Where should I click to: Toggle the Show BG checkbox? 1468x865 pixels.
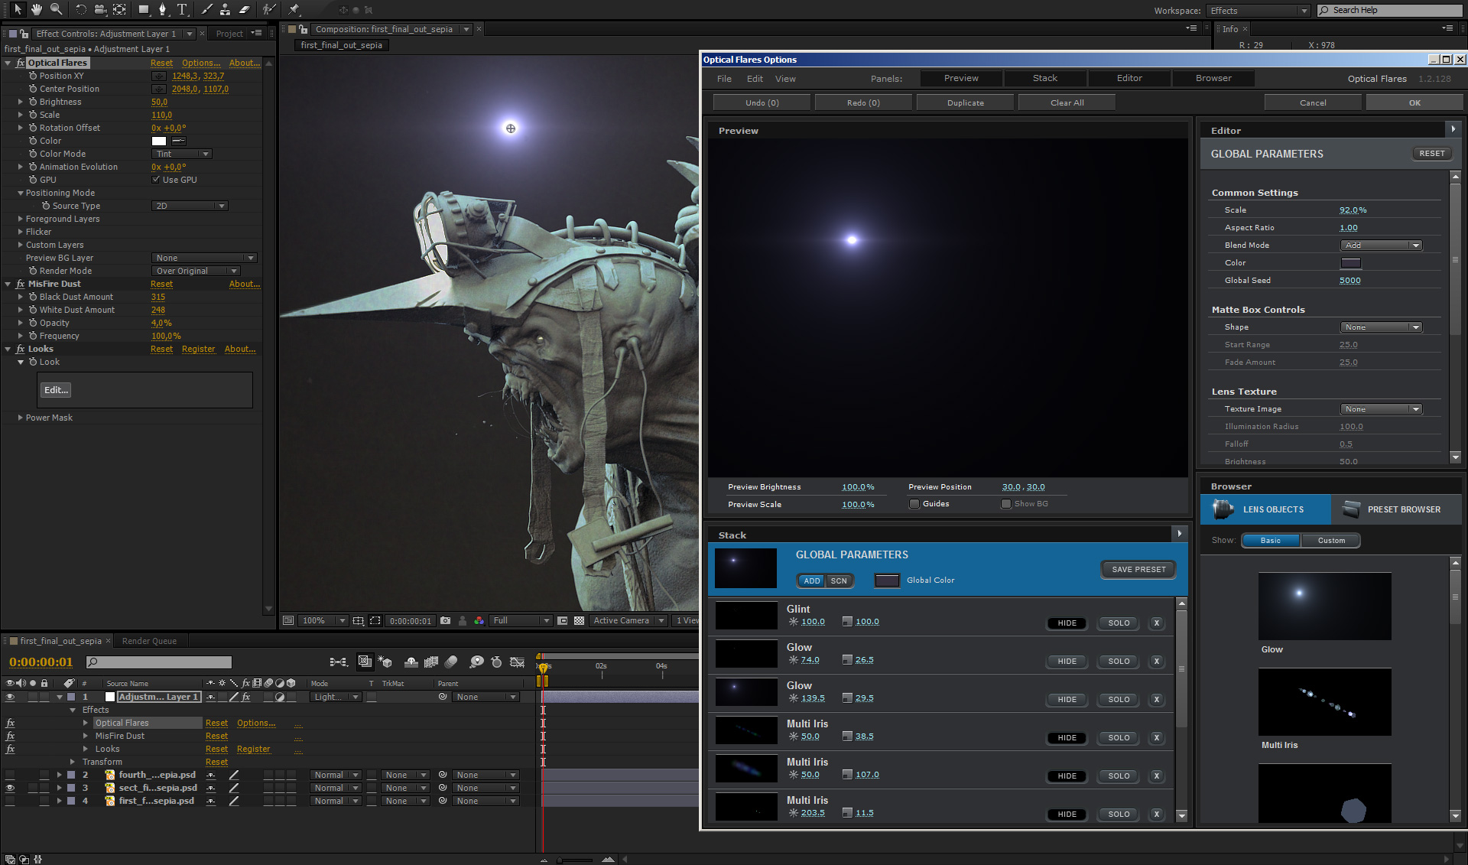pos(1006,503)
